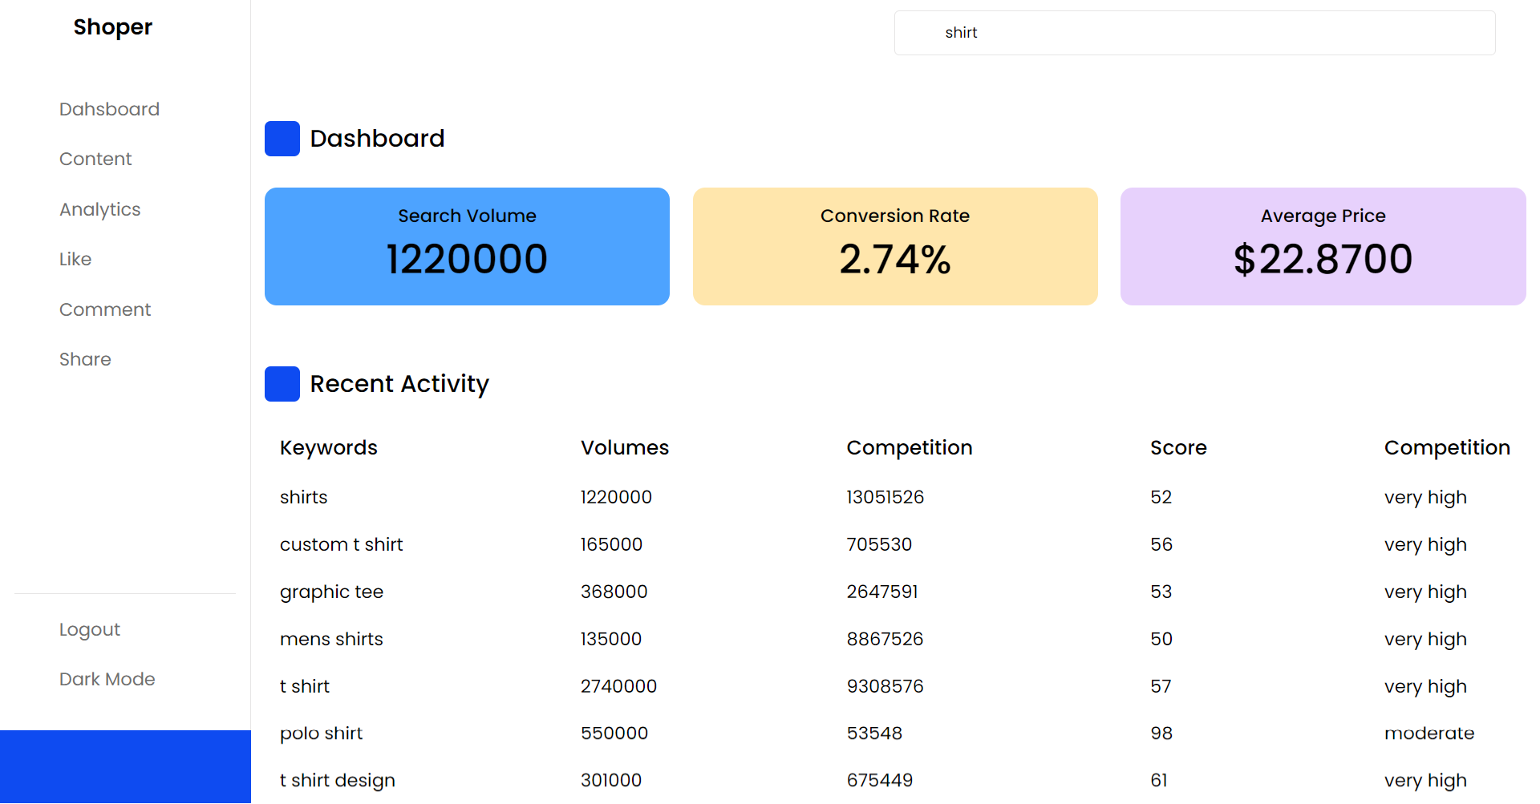Open the Average Price card
This screenshot has height=804, width=1540.
(1323, 246)
